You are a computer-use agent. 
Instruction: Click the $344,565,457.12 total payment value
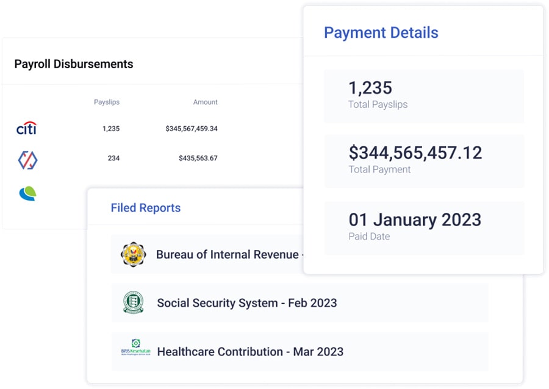[x=415, y=153]
